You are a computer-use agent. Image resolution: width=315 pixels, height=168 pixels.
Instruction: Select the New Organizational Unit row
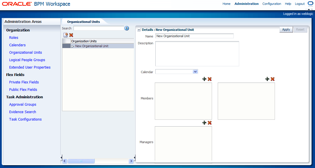coord(98,46)
